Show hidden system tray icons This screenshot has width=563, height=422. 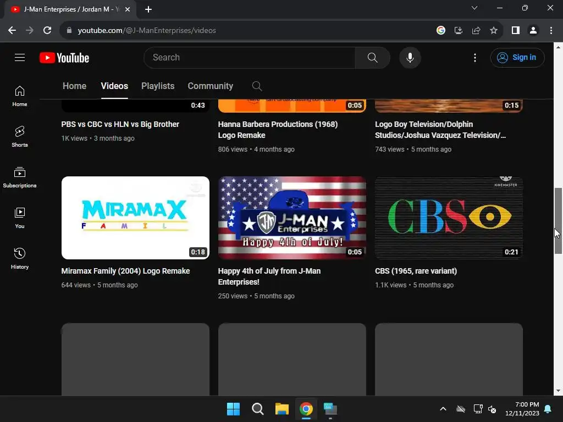(x=443, y=409)
